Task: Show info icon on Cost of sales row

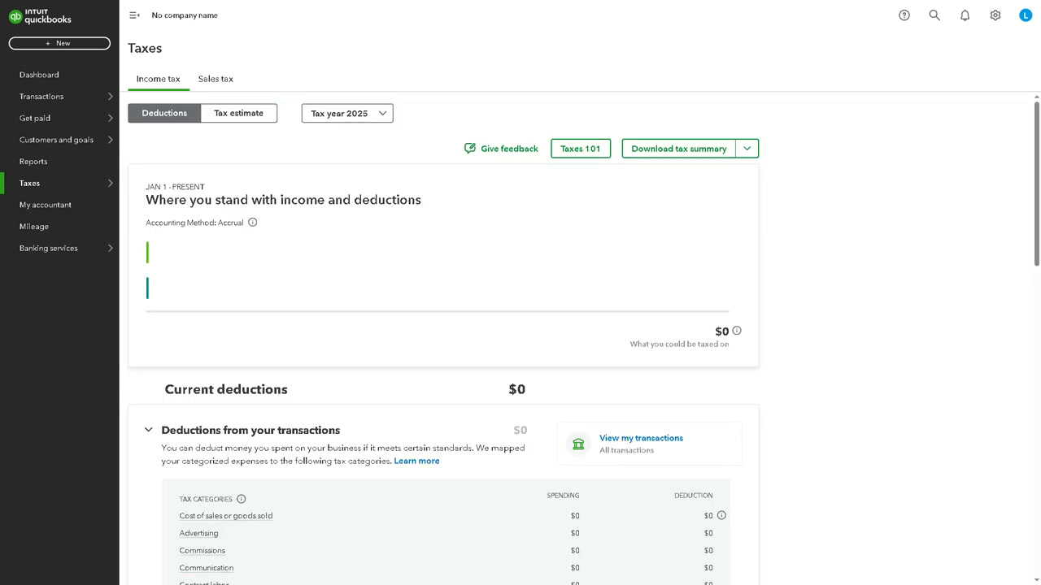Action: pos(721,515)
